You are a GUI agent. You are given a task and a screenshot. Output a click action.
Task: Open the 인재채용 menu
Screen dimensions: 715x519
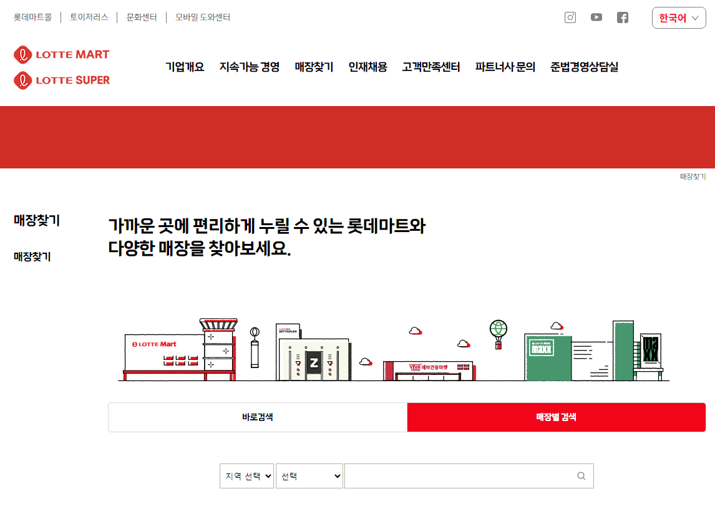click(x=367, y=67)
